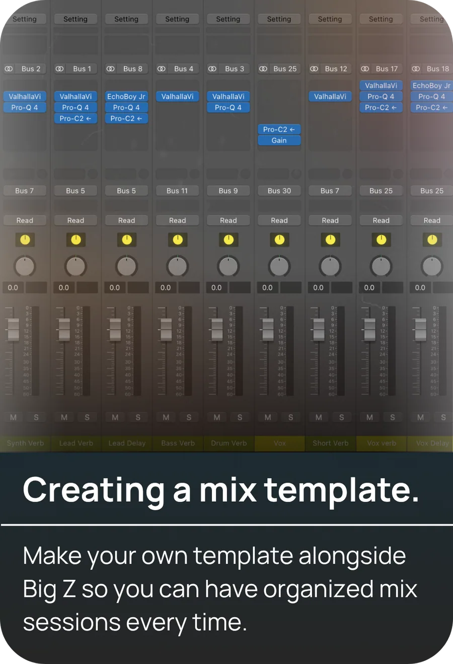Click the 0.0 gain field on Vox verb

pos(369,287)
